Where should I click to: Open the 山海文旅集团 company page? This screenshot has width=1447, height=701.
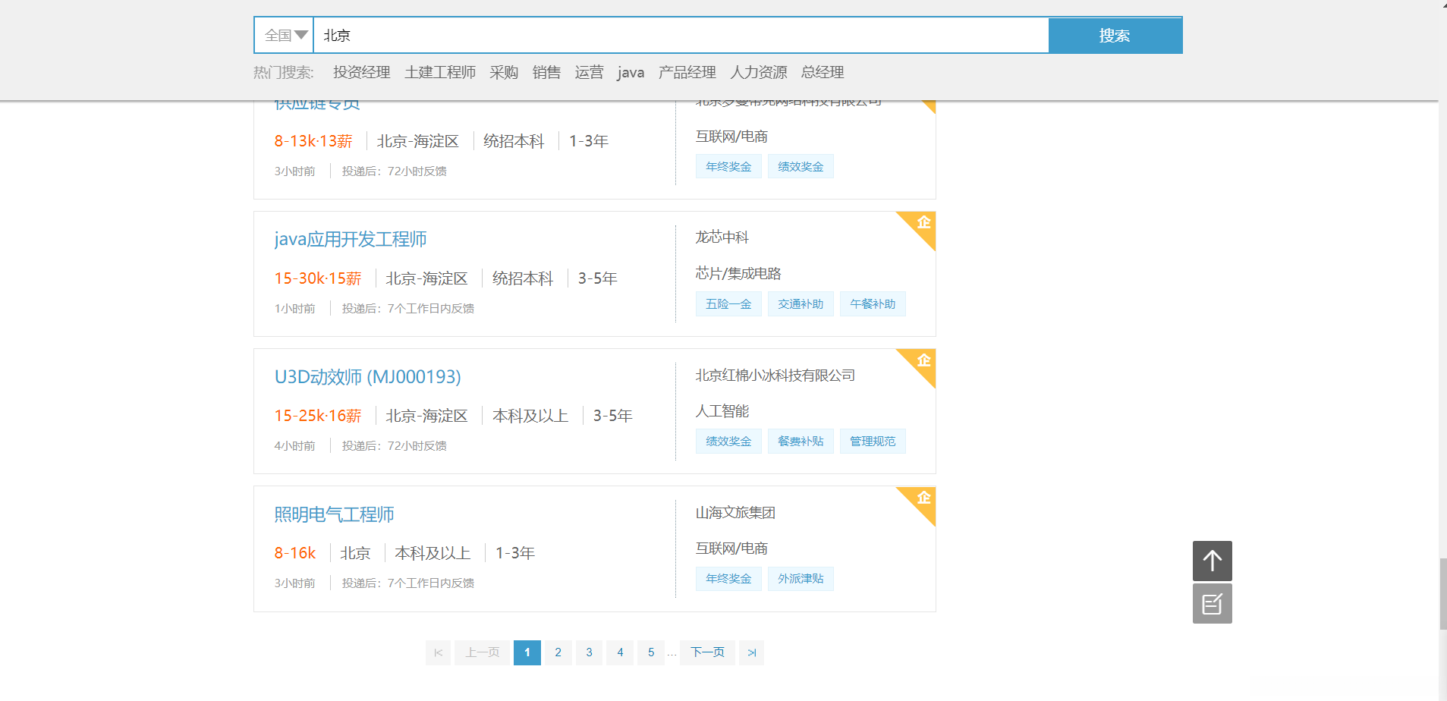(735, 513)
